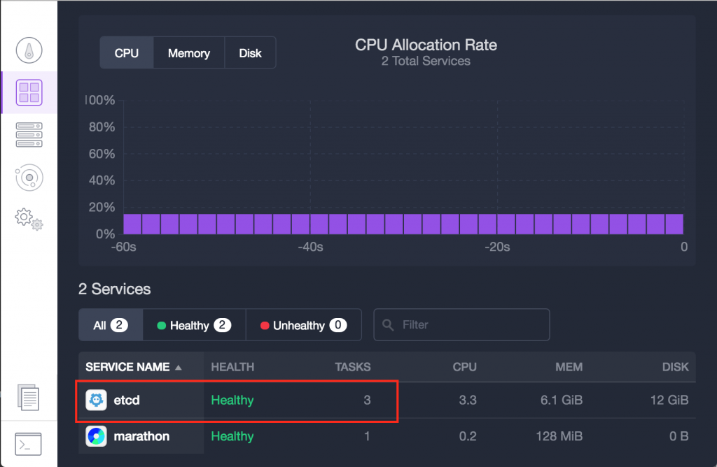
Task: Click the etcd tasks count 3
Action: 367,401
